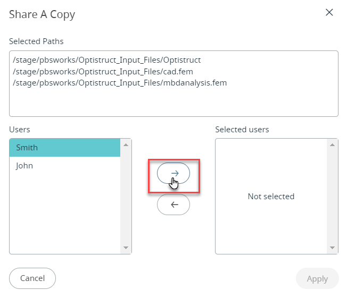Click the 'Not selected' placeholder text
The height and width of the screenshot is (298, 347).
271,197
